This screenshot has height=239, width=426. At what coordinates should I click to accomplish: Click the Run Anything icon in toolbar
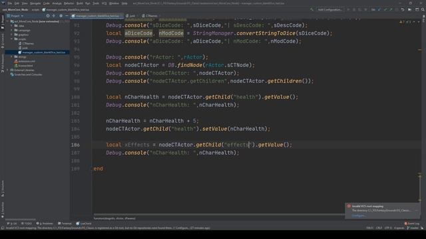[x=410, y=9]
